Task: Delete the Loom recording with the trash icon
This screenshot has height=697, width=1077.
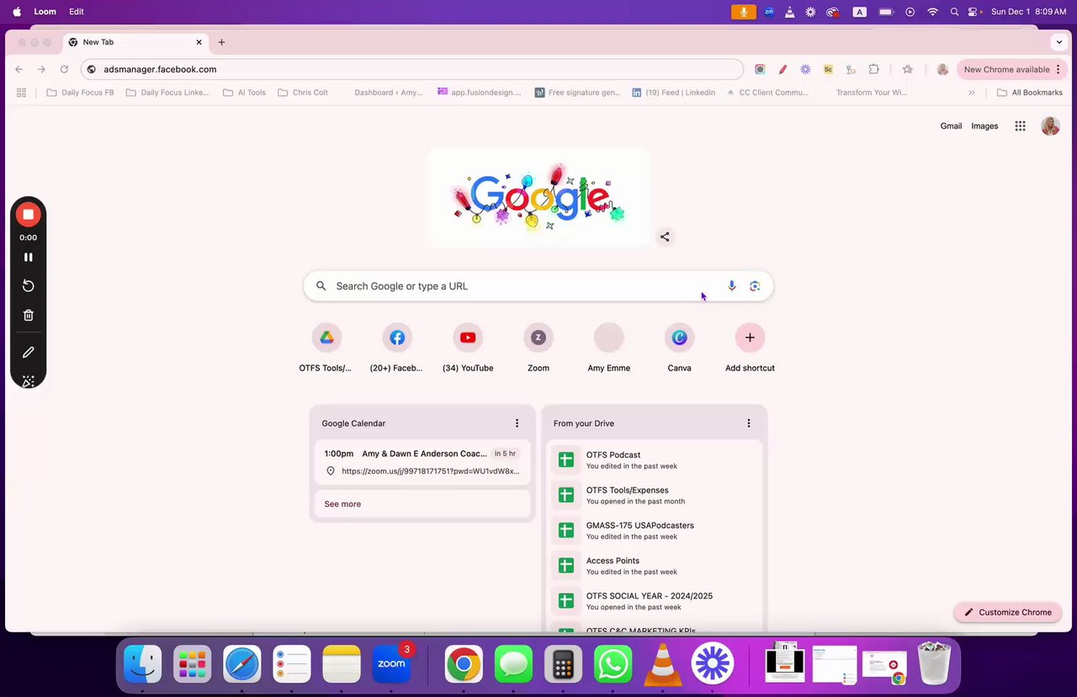Action: 28,316
